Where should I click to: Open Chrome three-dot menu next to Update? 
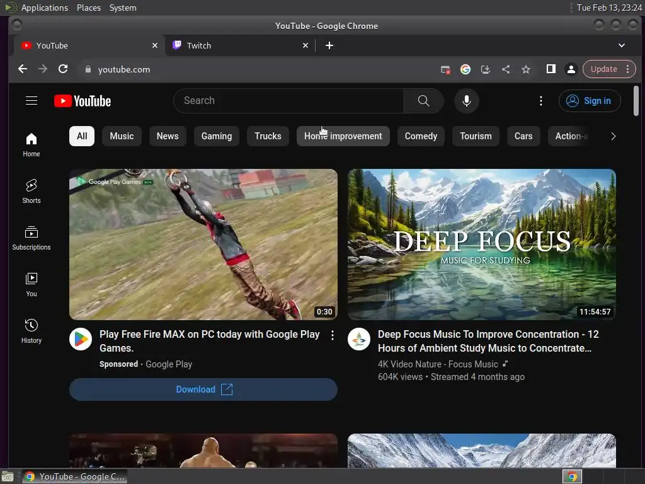click(627, 69)
